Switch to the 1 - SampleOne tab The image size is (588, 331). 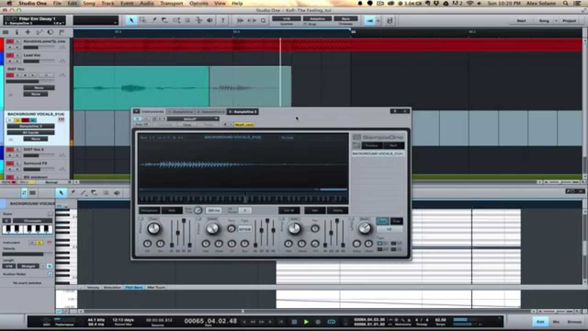tap(181, 111)
